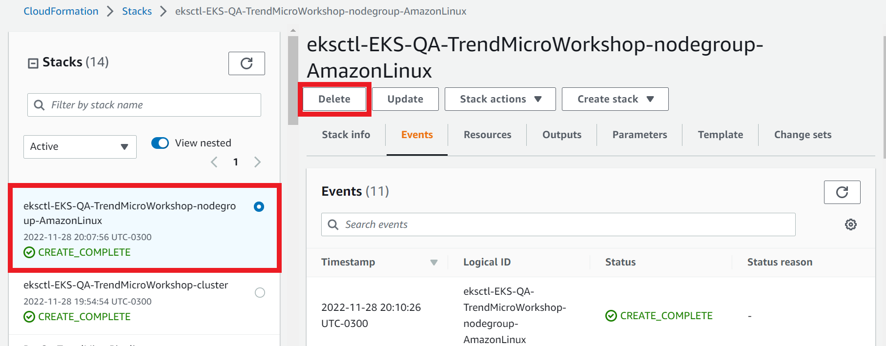Select the eksctl-EKS-QA-TrendMicroWorkshop-nodegroup-AmazonLinux stack name in the Stacks list
The image size is (886, 346).
pyautogui.click(x=130, y=213)
